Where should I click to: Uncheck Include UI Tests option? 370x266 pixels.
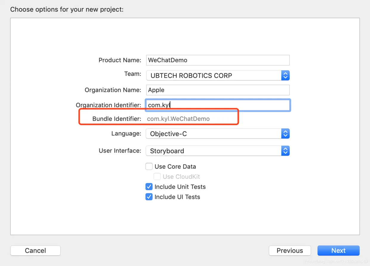tap(149, 197)
